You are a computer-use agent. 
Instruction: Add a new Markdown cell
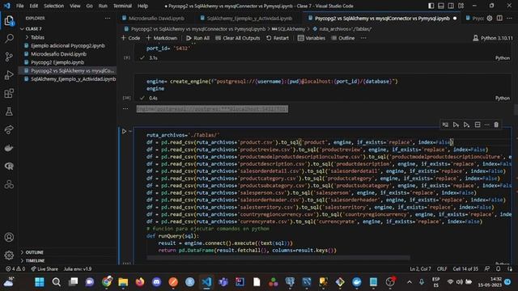coord(162,38)
